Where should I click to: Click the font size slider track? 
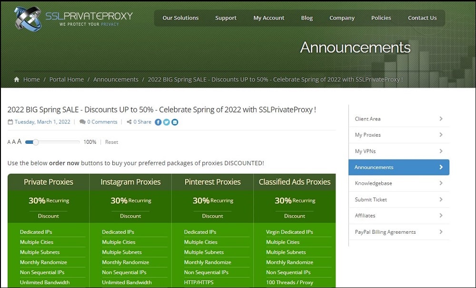[x=52, y=142]
